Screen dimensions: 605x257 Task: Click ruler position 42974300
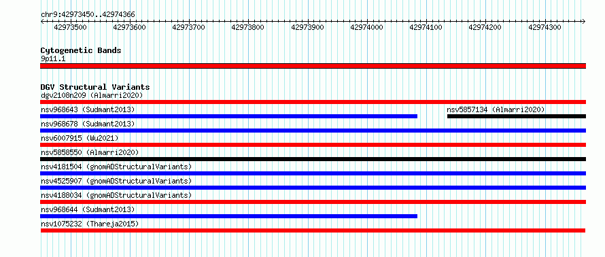coord(544,27)
